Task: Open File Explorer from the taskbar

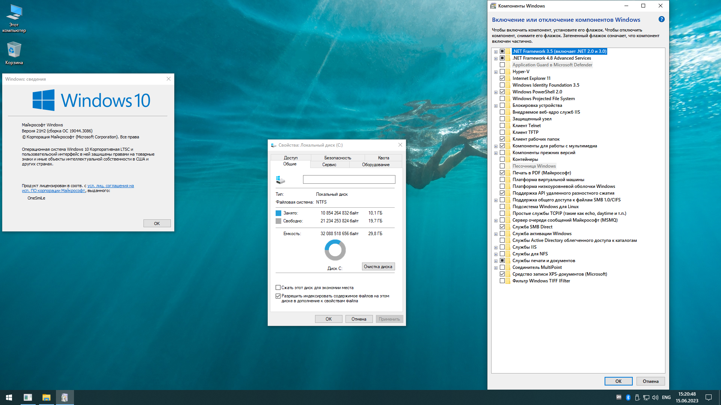Action: [x=46, y=397]
